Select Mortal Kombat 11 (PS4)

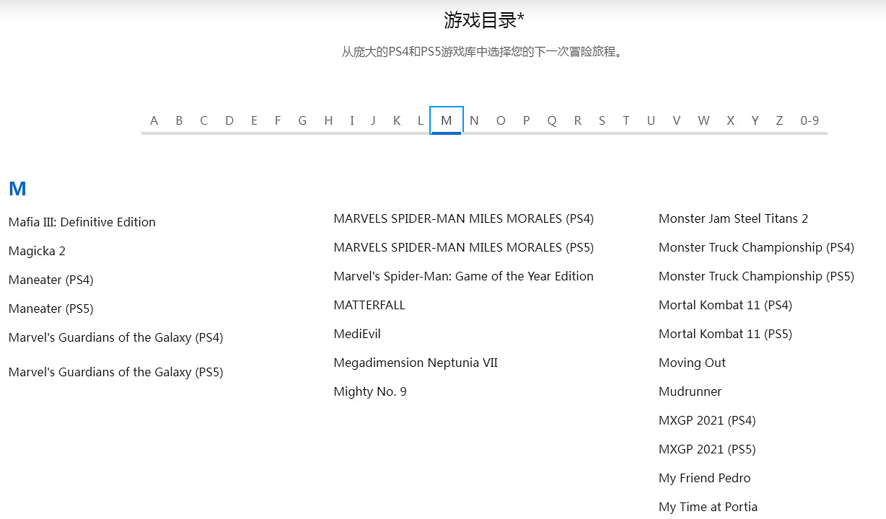click(725, 305)
